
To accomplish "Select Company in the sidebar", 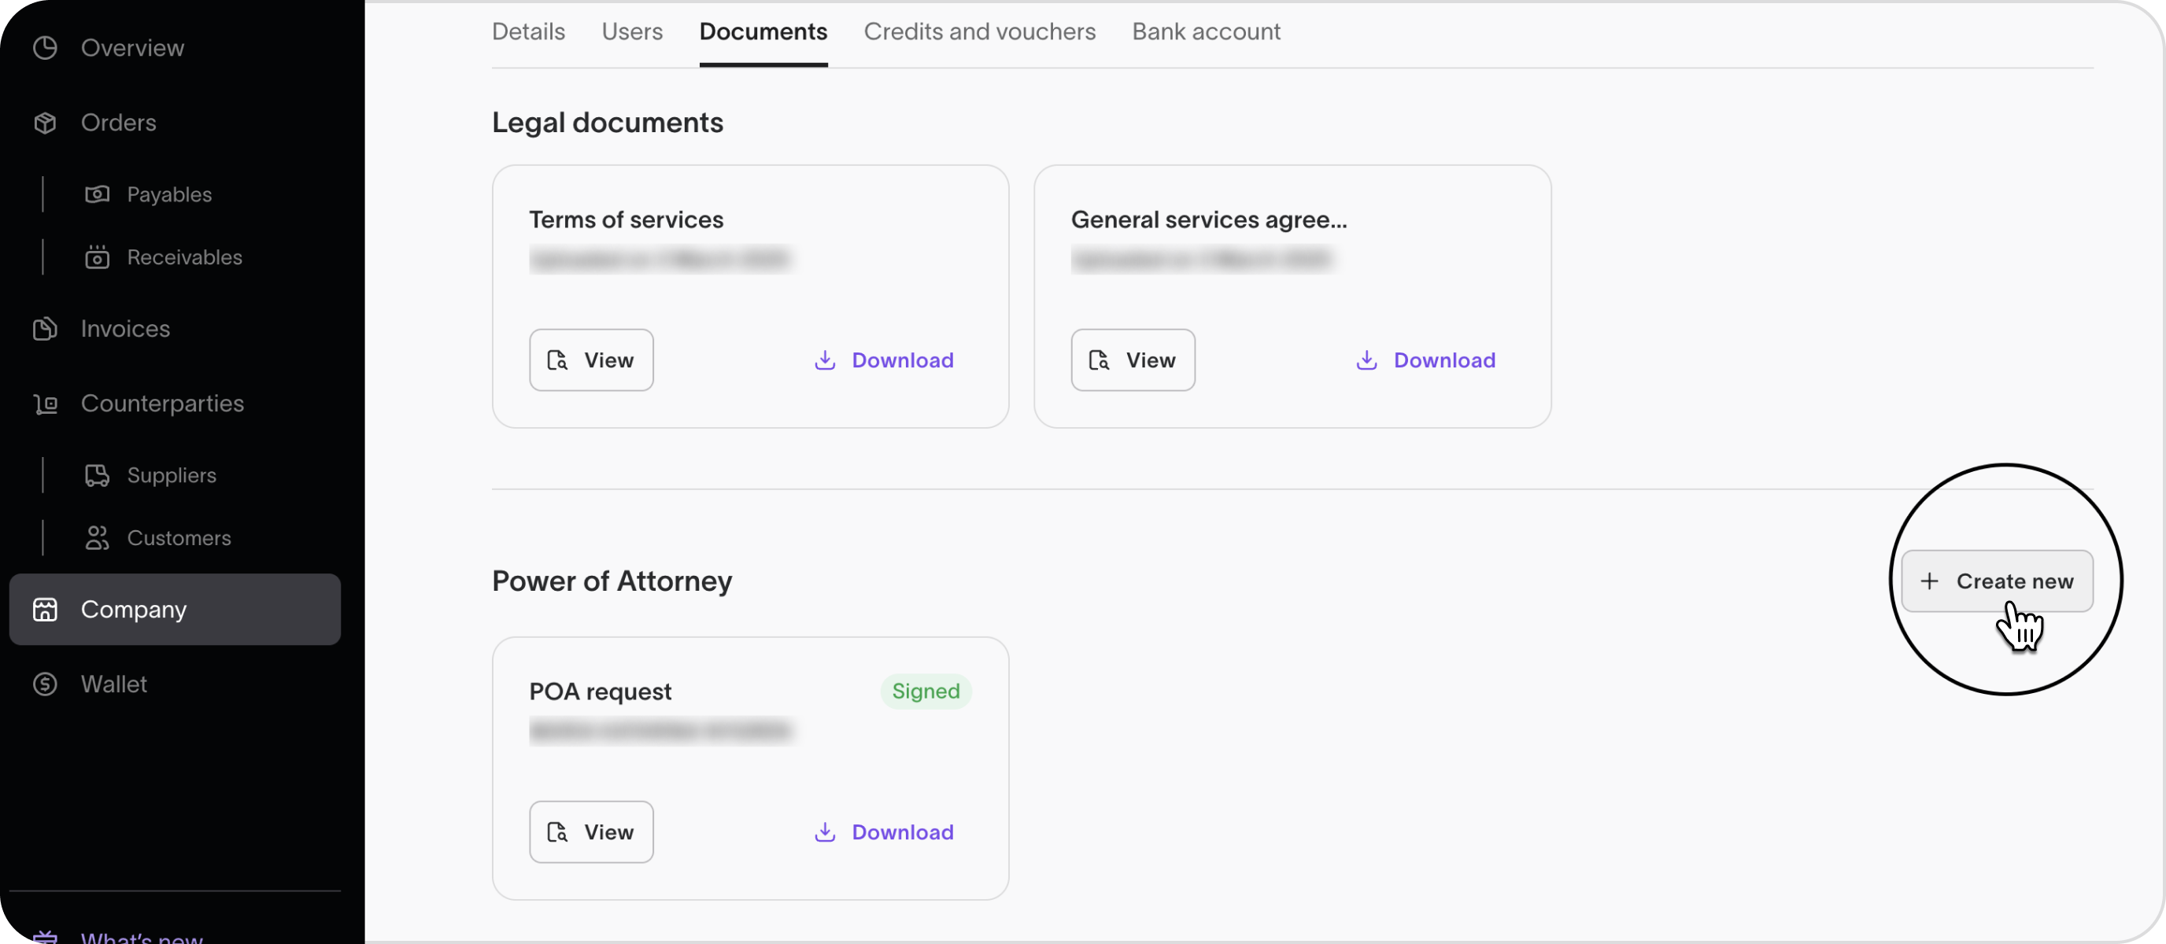I will (175, 610).
